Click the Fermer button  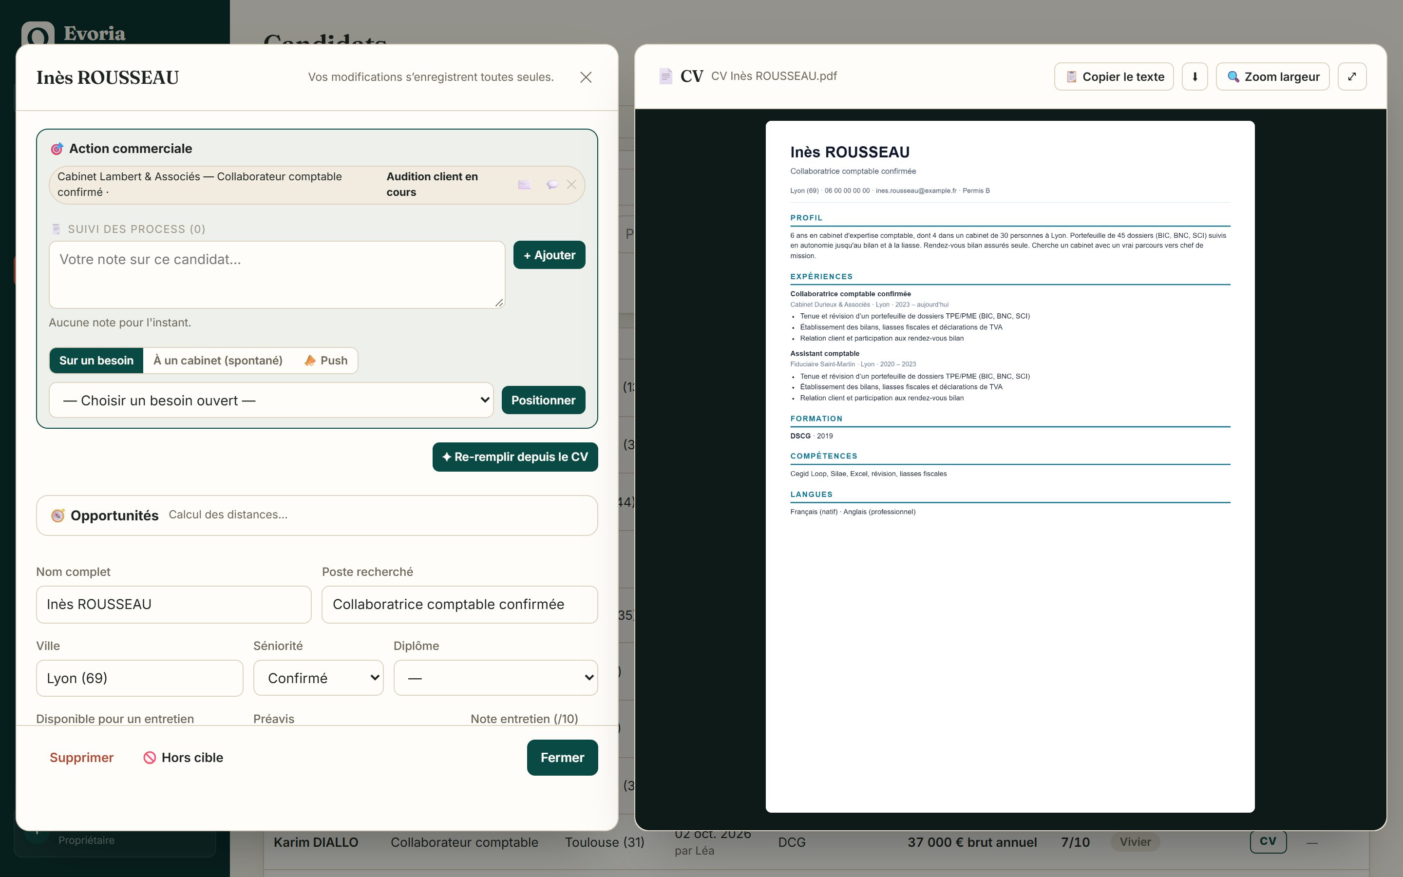(562, 758)
